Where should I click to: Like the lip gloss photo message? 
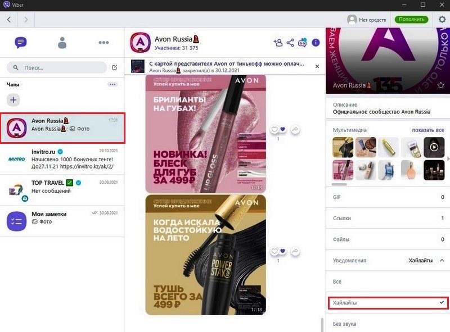tap(274, 129)
